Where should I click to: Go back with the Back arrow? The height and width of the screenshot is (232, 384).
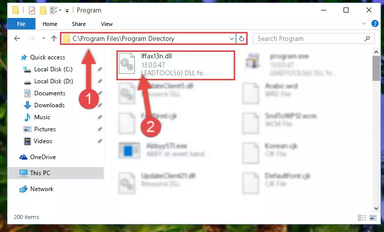tap(17, 38)
